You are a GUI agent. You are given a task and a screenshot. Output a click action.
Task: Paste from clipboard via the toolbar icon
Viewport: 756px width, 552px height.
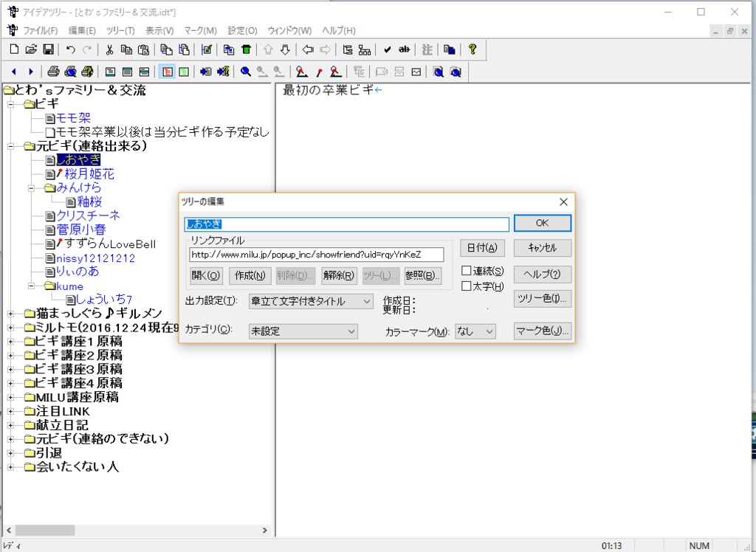pyautogui.click(x=143, y=49)
